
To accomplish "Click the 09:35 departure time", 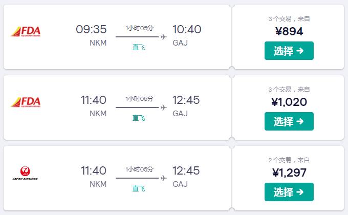I will (x=91, y=29).
